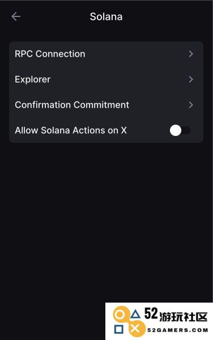Expand RPC Connection using its chevron

point(191,54)
